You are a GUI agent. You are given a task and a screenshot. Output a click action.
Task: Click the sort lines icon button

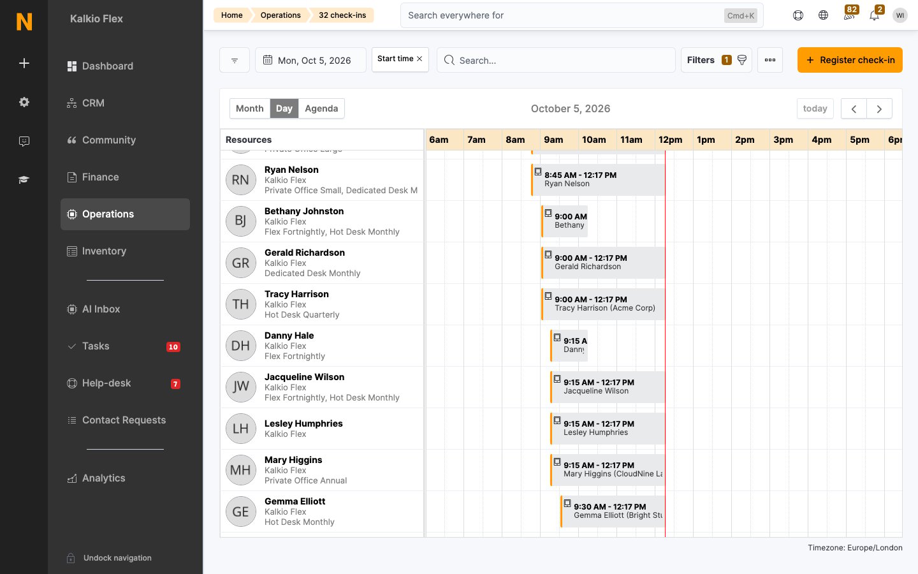click(235, 60)
